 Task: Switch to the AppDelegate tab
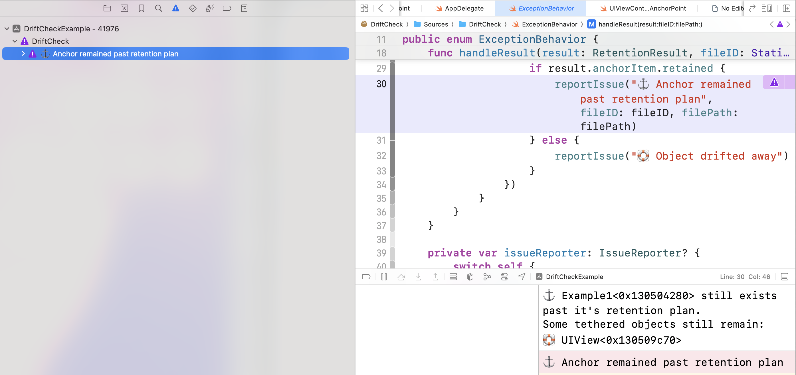click(460, 8)
